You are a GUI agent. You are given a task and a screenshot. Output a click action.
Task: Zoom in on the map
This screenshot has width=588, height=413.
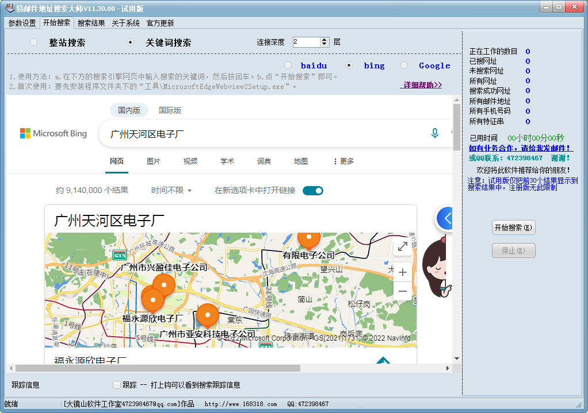point(403,272)
